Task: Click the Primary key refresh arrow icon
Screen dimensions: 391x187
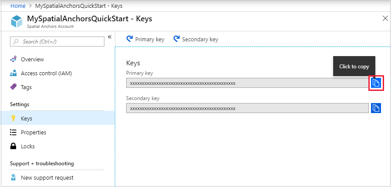Action: click(x=130, y=39)
